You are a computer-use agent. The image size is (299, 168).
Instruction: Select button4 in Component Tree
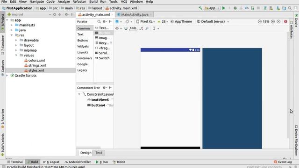coord(98,105)
